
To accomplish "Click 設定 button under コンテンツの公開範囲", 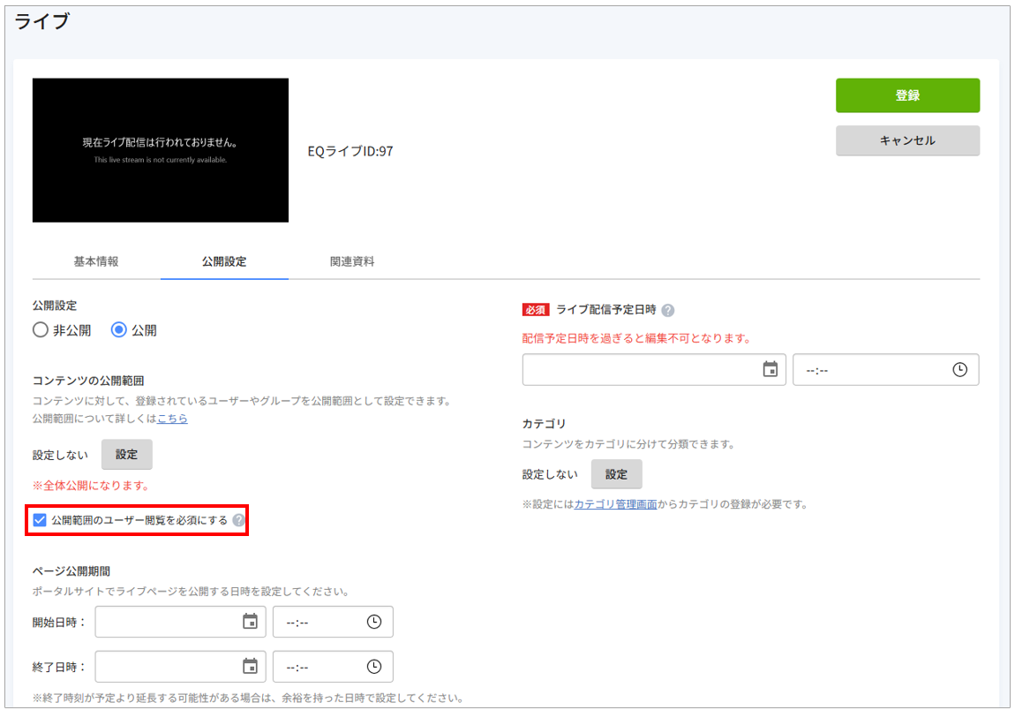I will [127, 454].
